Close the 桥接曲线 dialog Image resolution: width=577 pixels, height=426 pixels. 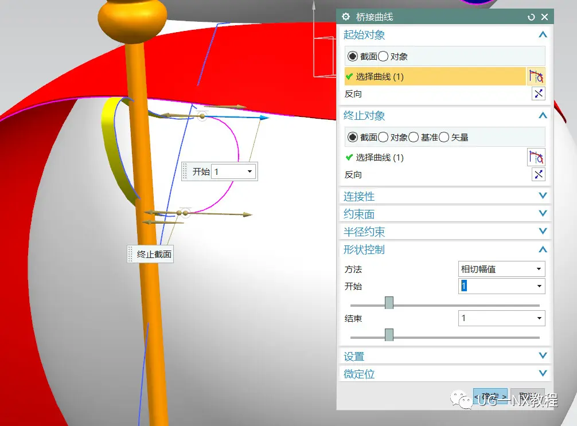[545, 17]
